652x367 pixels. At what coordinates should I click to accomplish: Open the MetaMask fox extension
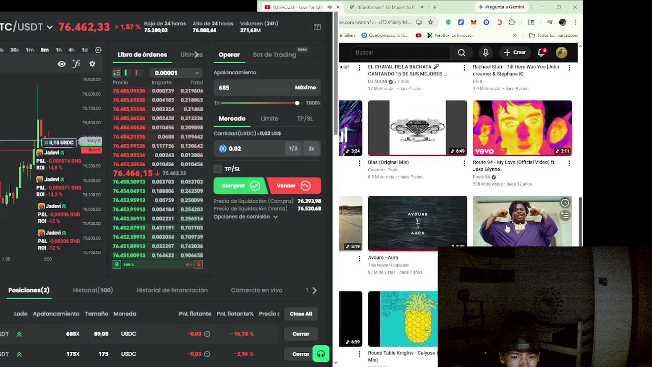click(x=474, y=22)
